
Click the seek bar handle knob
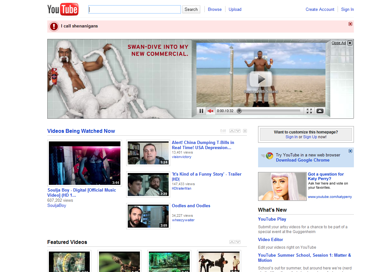click(239, 111)
